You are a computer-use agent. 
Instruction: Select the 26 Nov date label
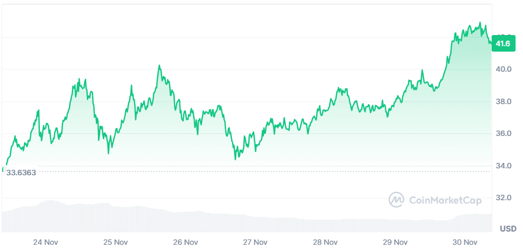click(x=185, y=242)
